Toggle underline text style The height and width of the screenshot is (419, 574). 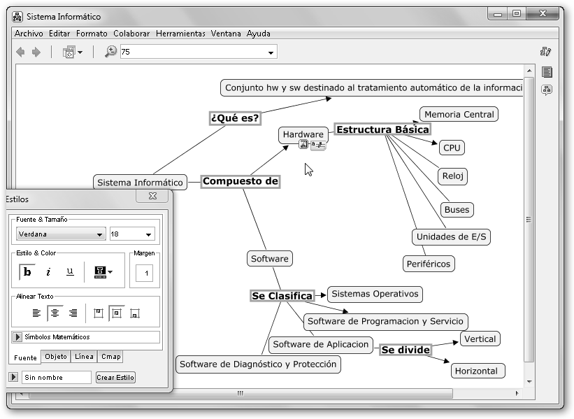(x=69, y=272)
